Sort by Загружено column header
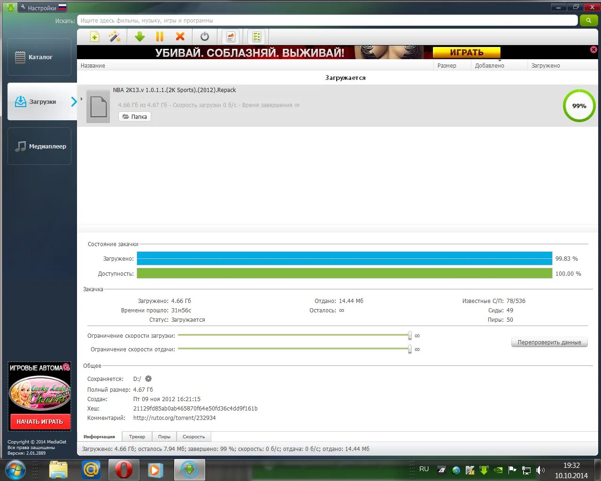Image resolution: width=601 pixels, height=481 pixels. coord(546,66)
